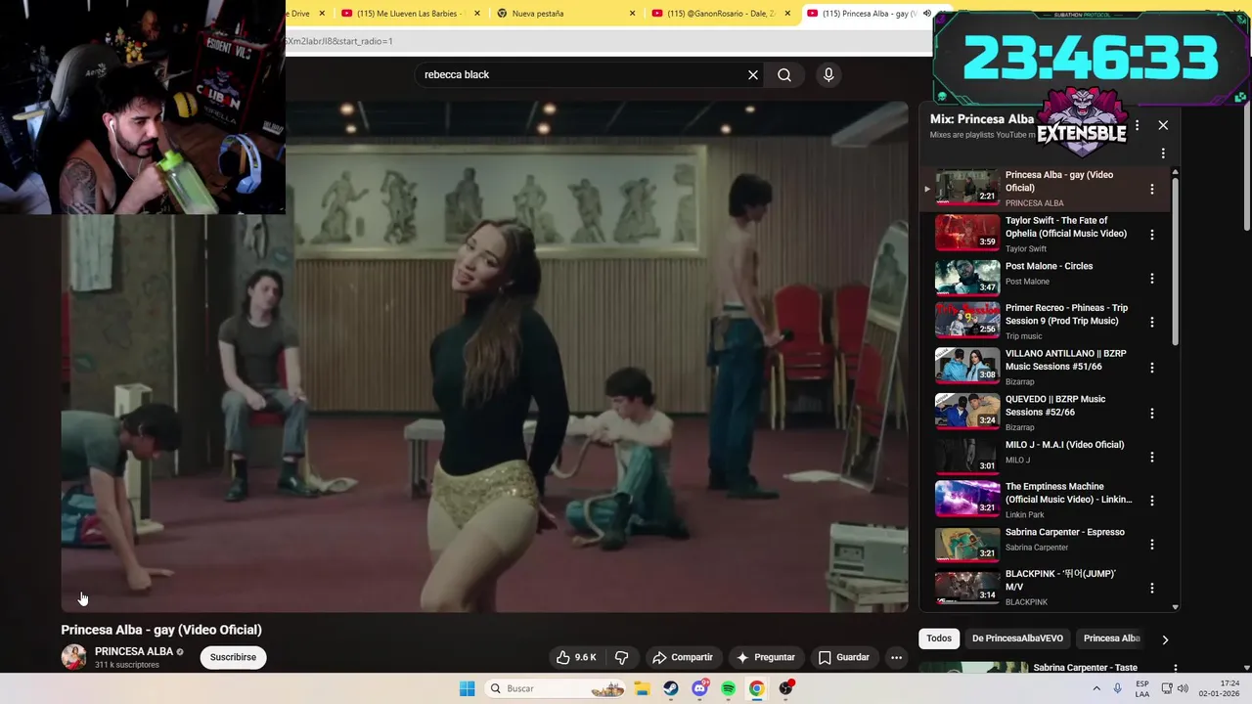This screenshot has height=704, width=1252.
Task: Open options for 'Sabrina Carpenter - Espresso' item
Action: tap(1151, 545)
